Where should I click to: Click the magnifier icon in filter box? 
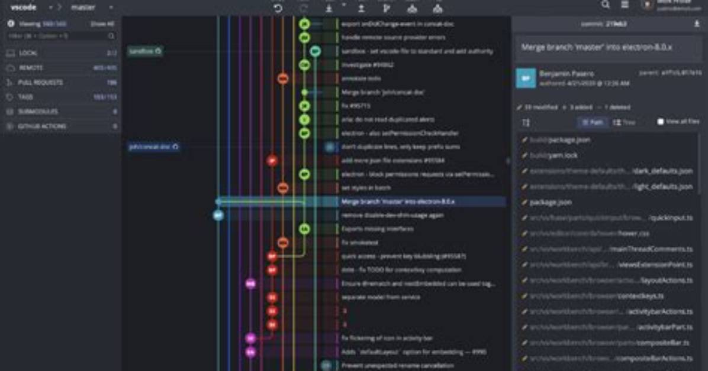pos(111,36)
